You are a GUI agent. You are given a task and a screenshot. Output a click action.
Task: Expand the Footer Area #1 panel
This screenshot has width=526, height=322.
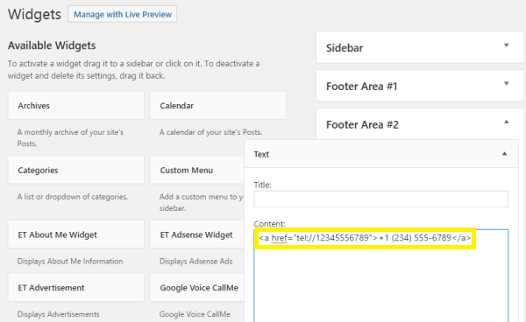[x=506, y=83]
